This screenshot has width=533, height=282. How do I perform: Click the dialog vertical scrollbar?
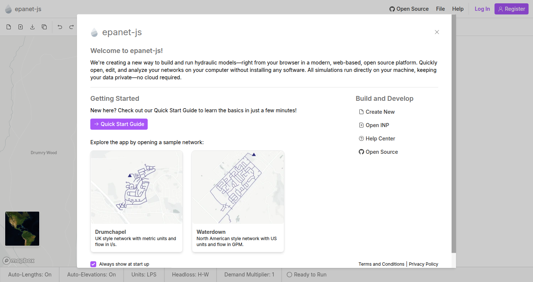454,134
